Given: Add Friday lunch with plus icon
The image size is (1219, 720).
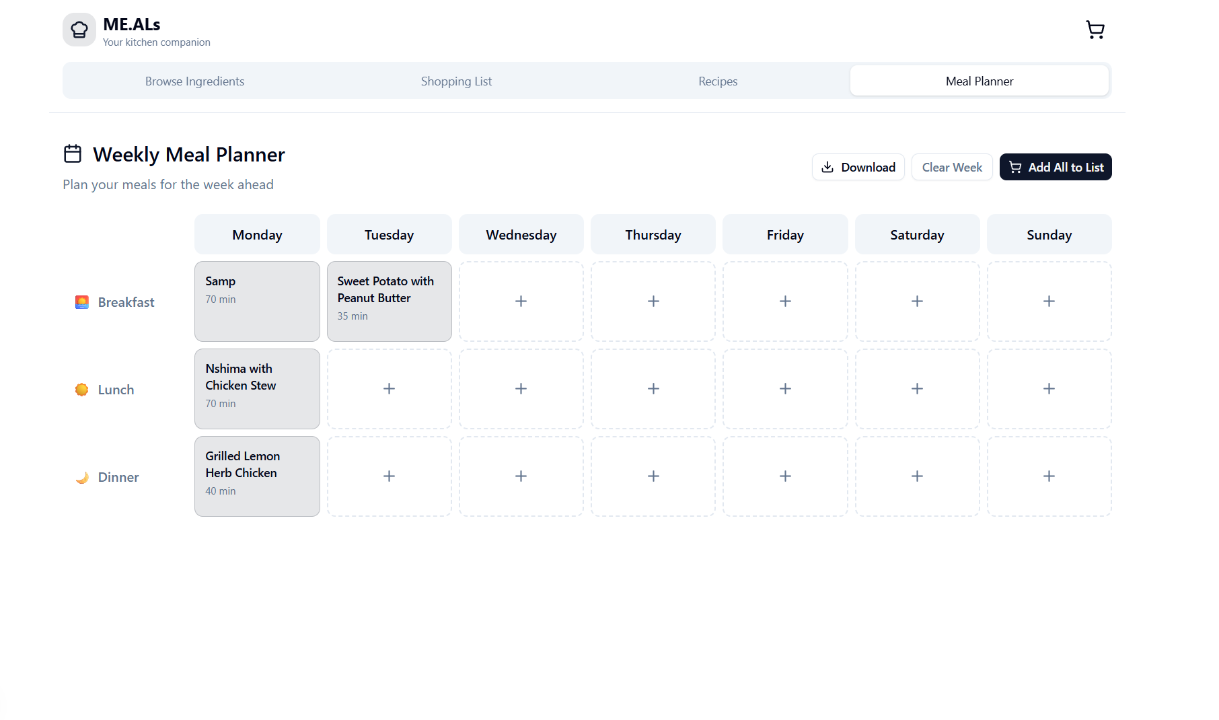Looking at the screenshot, I should click(785, 389).
